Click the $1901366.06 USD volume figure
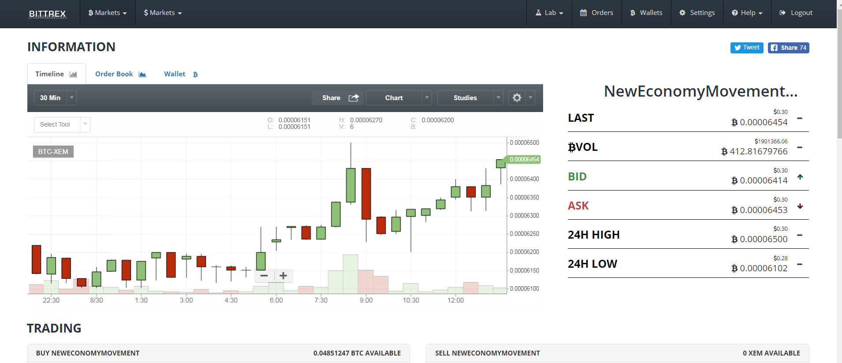Viewport: 842px width, 363px height. pyautogui.click(x=771, y=141)
